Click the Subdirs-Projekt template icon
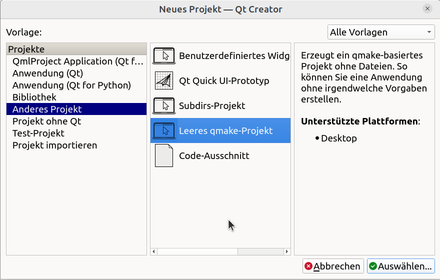440x280 pixels. pos(164,105)
